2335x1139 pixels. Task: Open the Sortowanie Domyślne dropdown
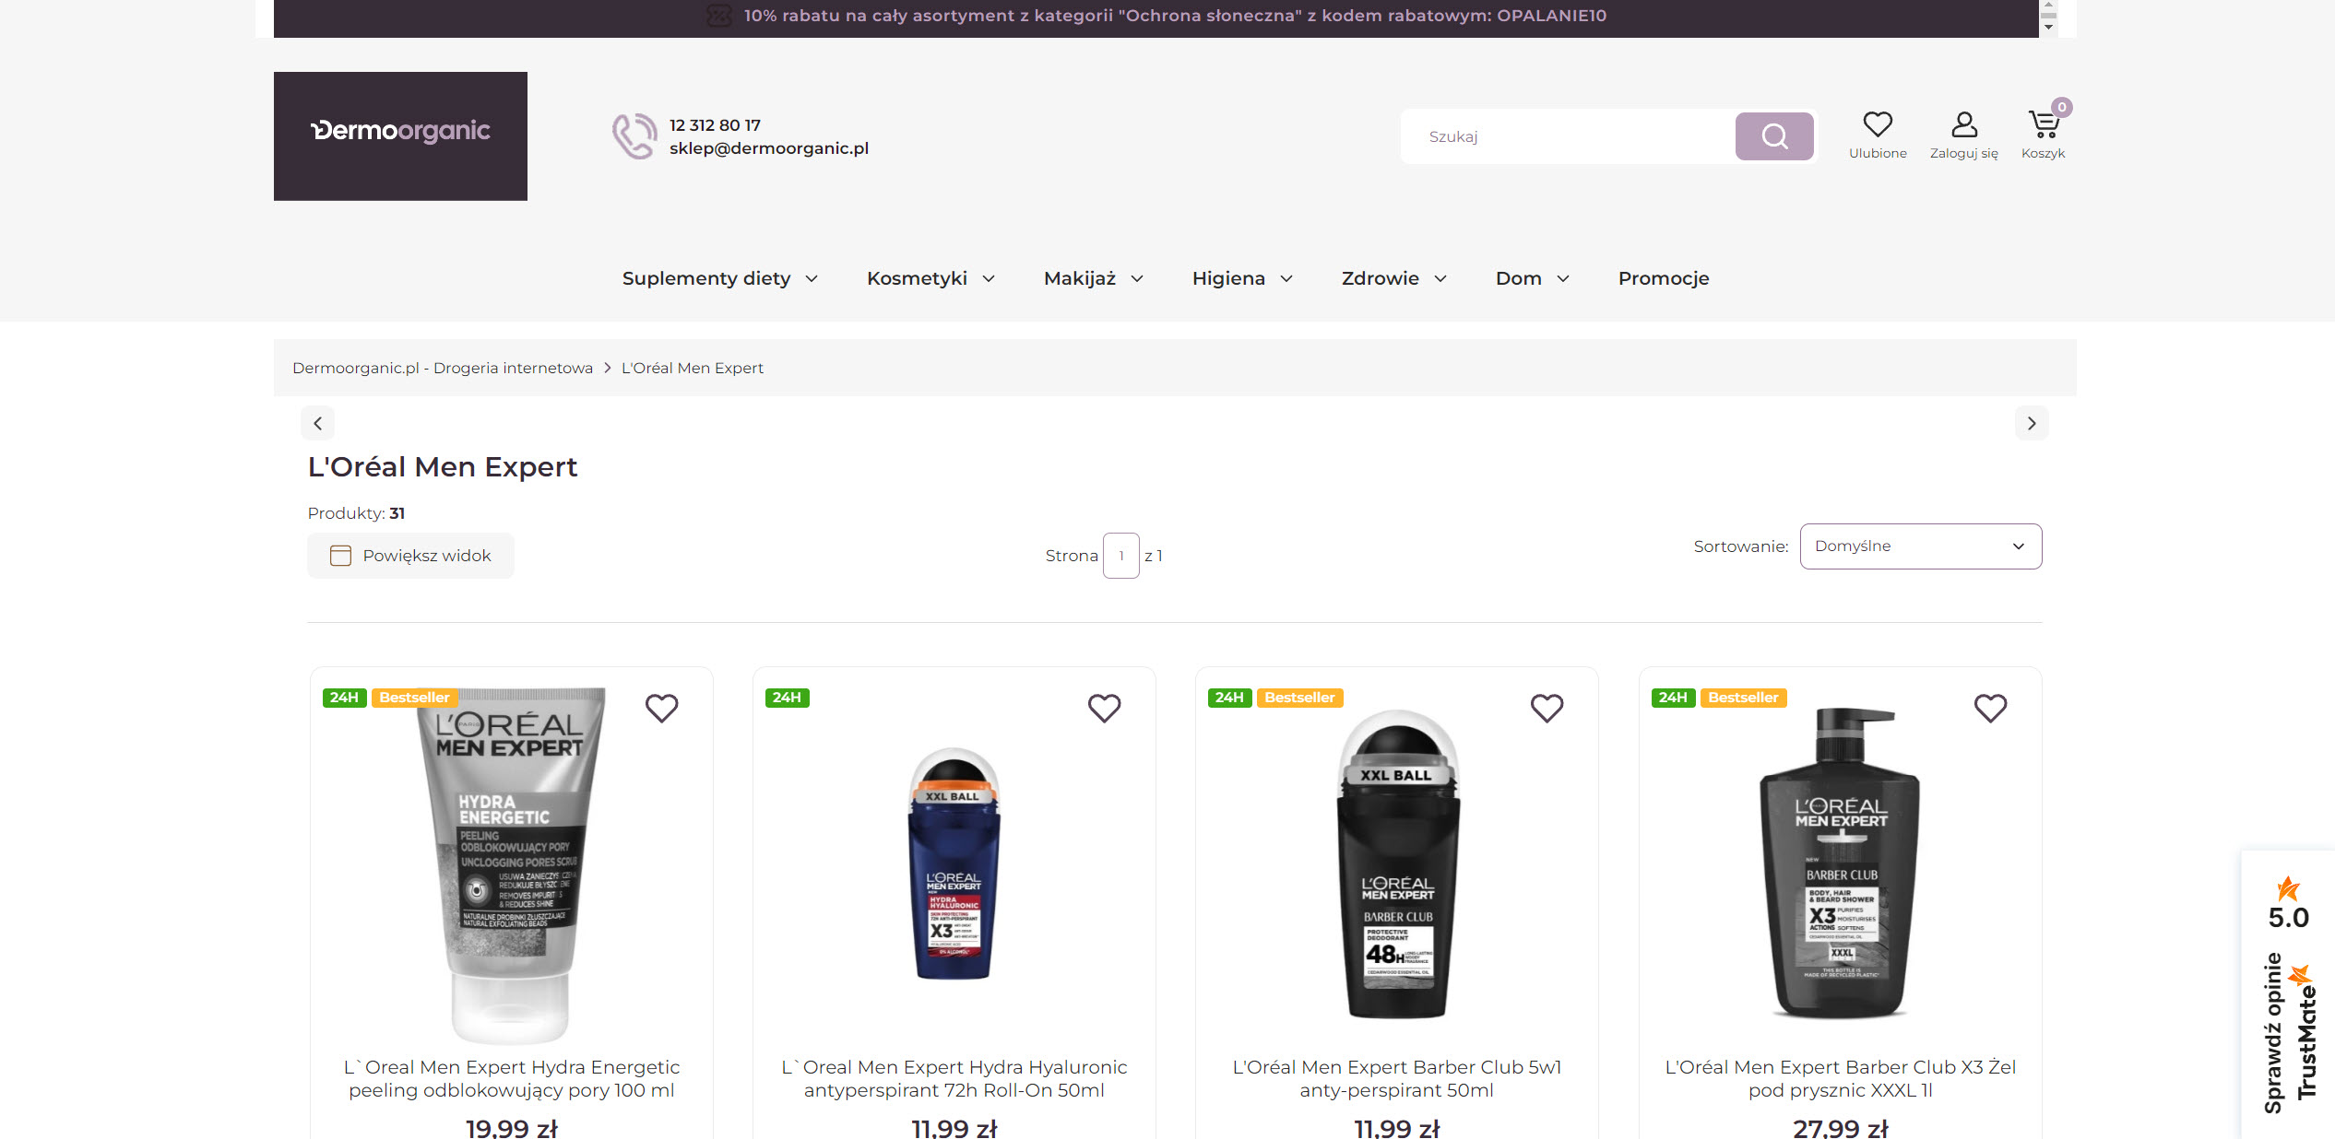(1921, 546)
